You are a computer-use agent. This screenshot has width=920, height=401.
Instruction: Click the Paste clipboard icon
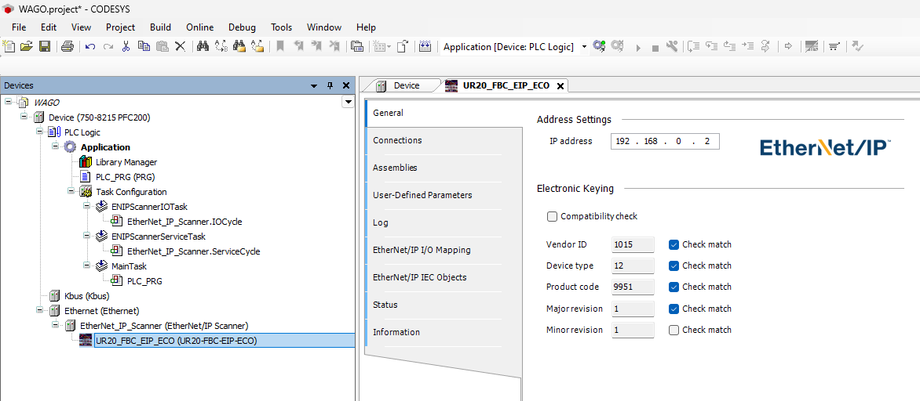coord(162,46)
